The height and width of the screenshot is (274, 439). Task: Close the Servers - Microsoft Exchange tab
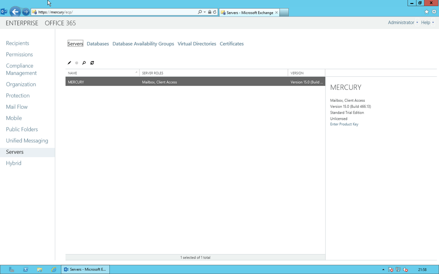click(276, 13)
